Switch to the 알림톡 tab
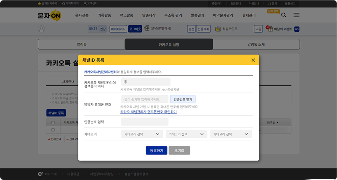This screenshot has height=180, width=337. pyautogui.click(x=82, y=44)
